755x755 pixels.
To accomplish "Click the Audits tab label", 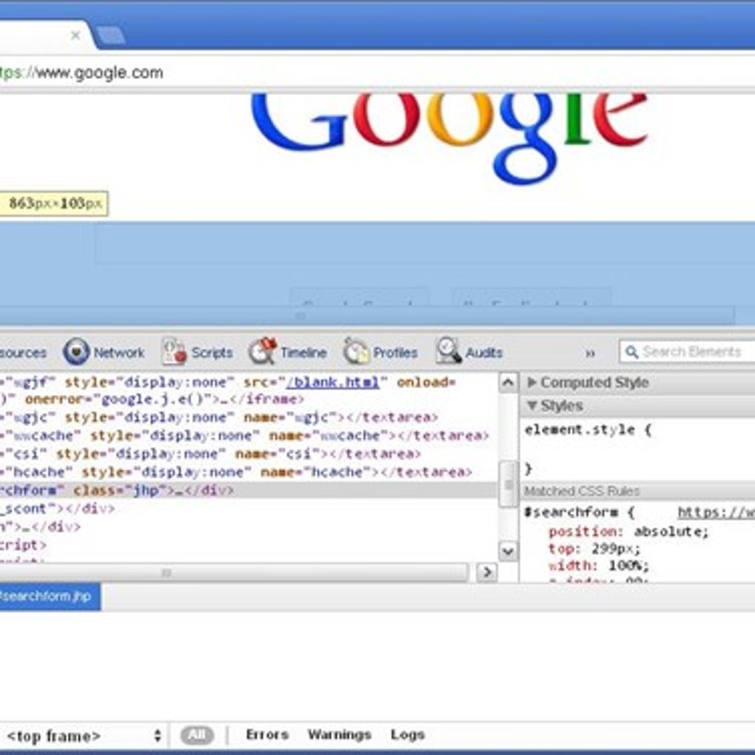I will pyautogui.click(x=484, y=353).
